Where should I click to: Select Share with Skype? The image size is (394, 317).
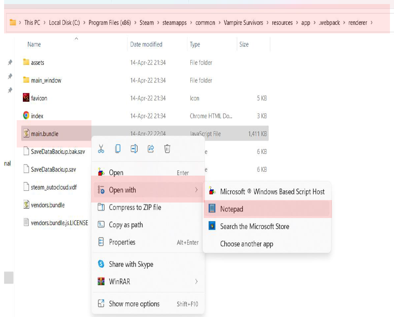click(x=148, y=264)
